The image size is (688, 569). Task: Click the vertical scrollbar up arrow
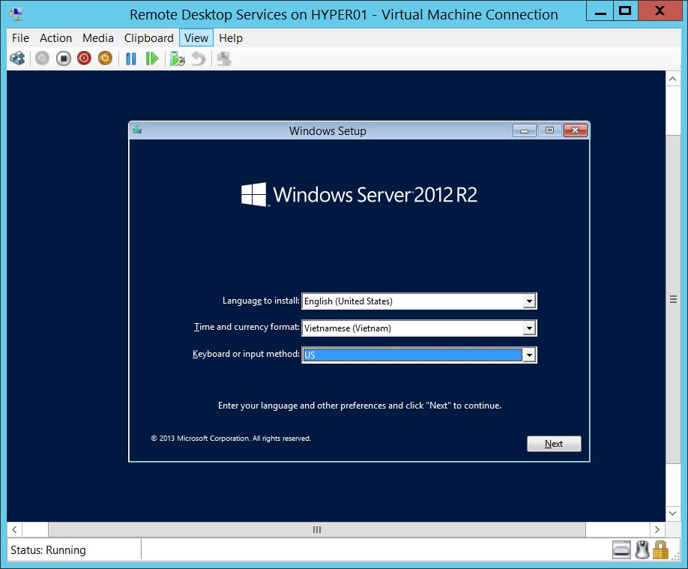tap(673, 79)
